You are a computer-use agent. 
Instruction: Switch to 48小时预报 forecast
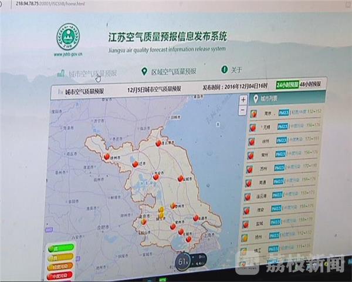[x=310, y=85]
